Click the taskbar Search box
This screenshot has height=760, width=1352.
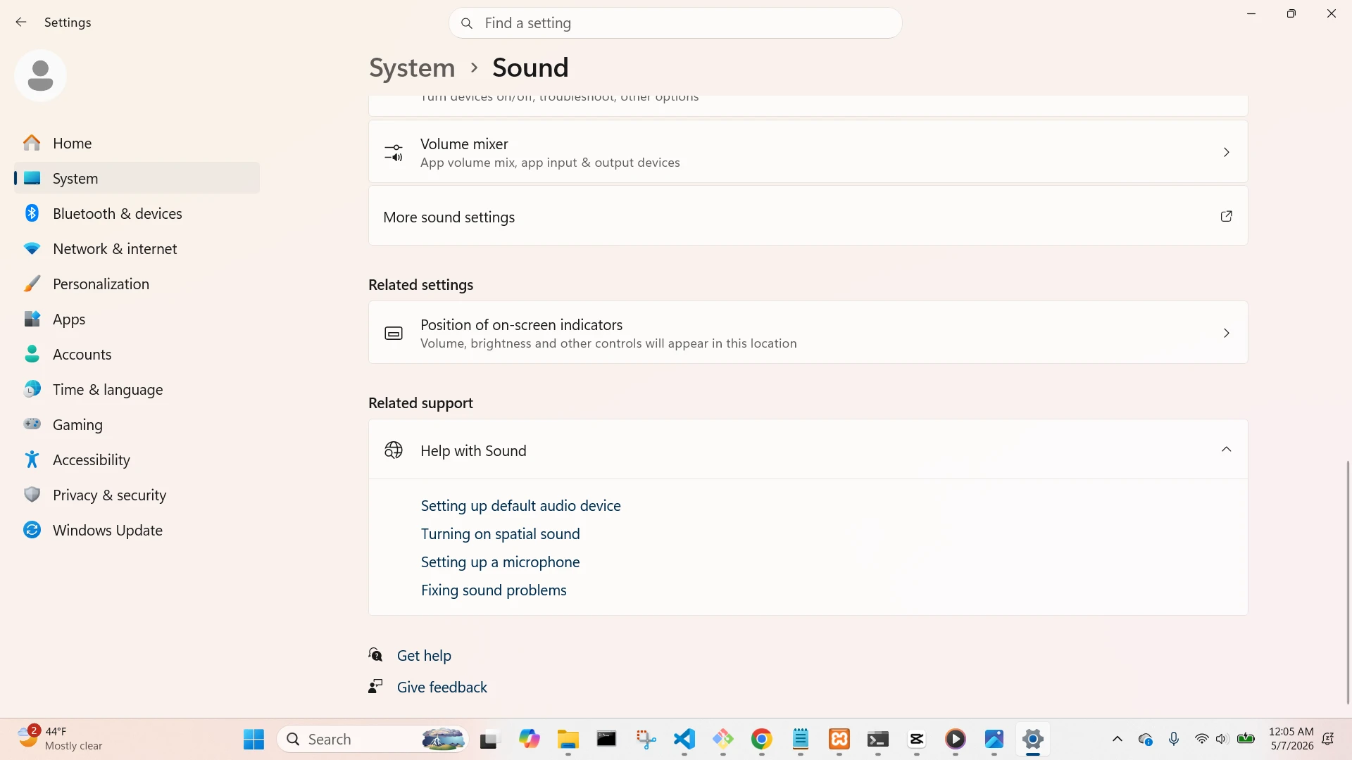pyautogui.click(x=373, y=739)
